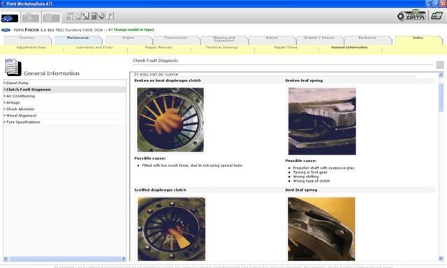
Task: Select Adjustment Data sub-tab
Action: (31, 47)
